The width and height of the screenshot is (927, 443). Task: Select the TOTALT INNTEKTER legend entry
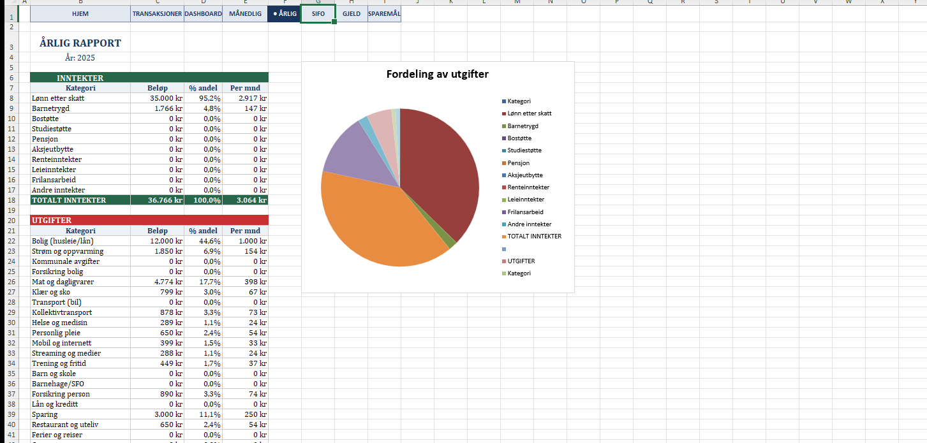pyautogui.click(x=534, y=236)
